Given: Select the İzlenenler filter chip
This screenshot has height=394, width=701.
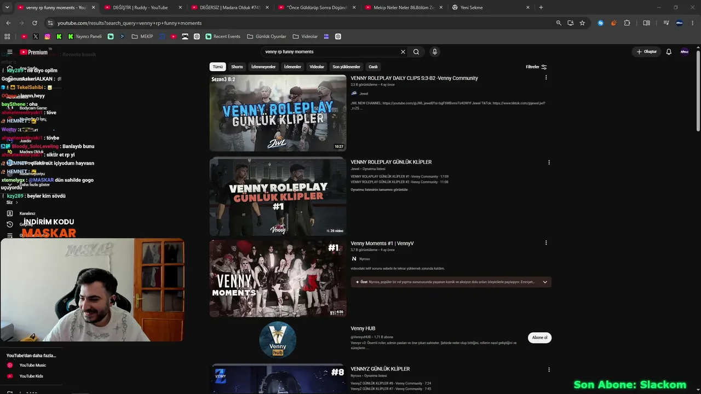Looking at the screenshot, I should [x=292, y=67].
